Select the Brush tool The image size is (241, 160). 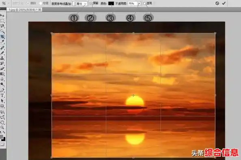pos(2,53)
